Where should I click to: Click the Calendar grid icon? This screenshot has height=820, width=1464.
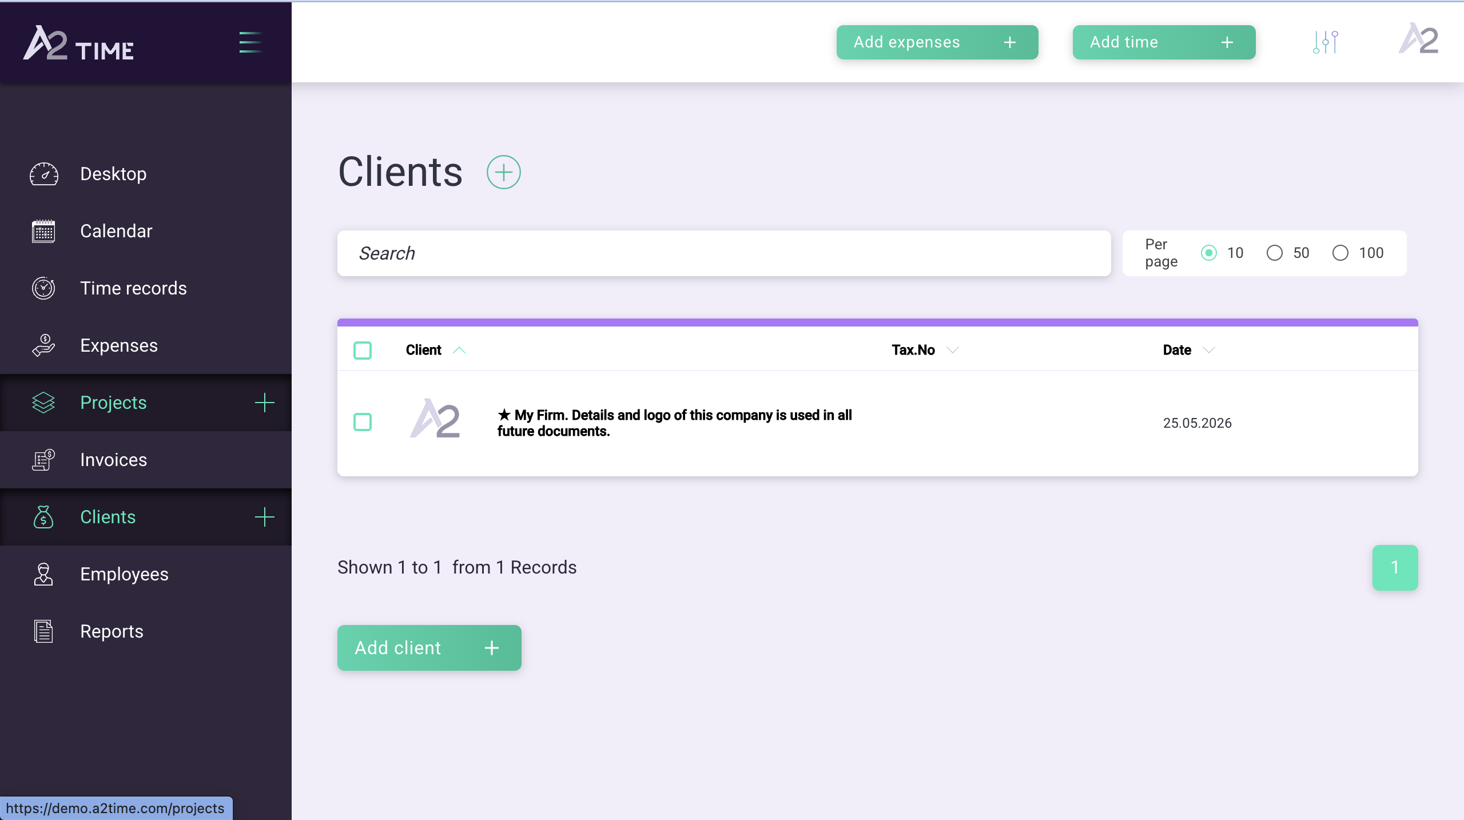coord(43,231)
